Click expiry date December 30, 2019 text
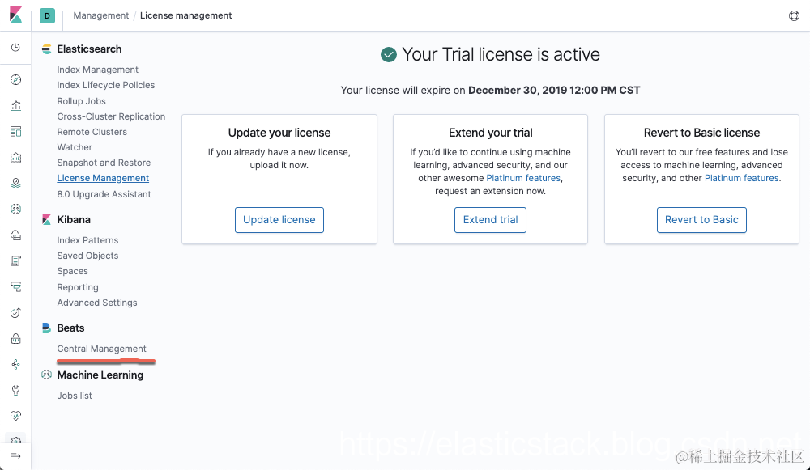The height and width of the screenshot is (470, 810). pyautogui.click(x=554, y=91)
